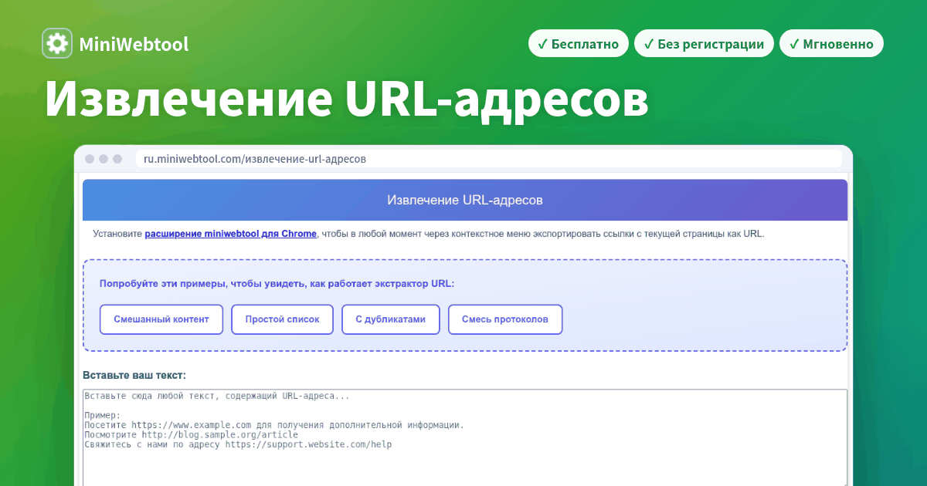Image resolution: width=927 pixels, height=486 pixels.
Task: Load the Смешанный контент example
Action: pyautogui.click(x=161, y=319)
